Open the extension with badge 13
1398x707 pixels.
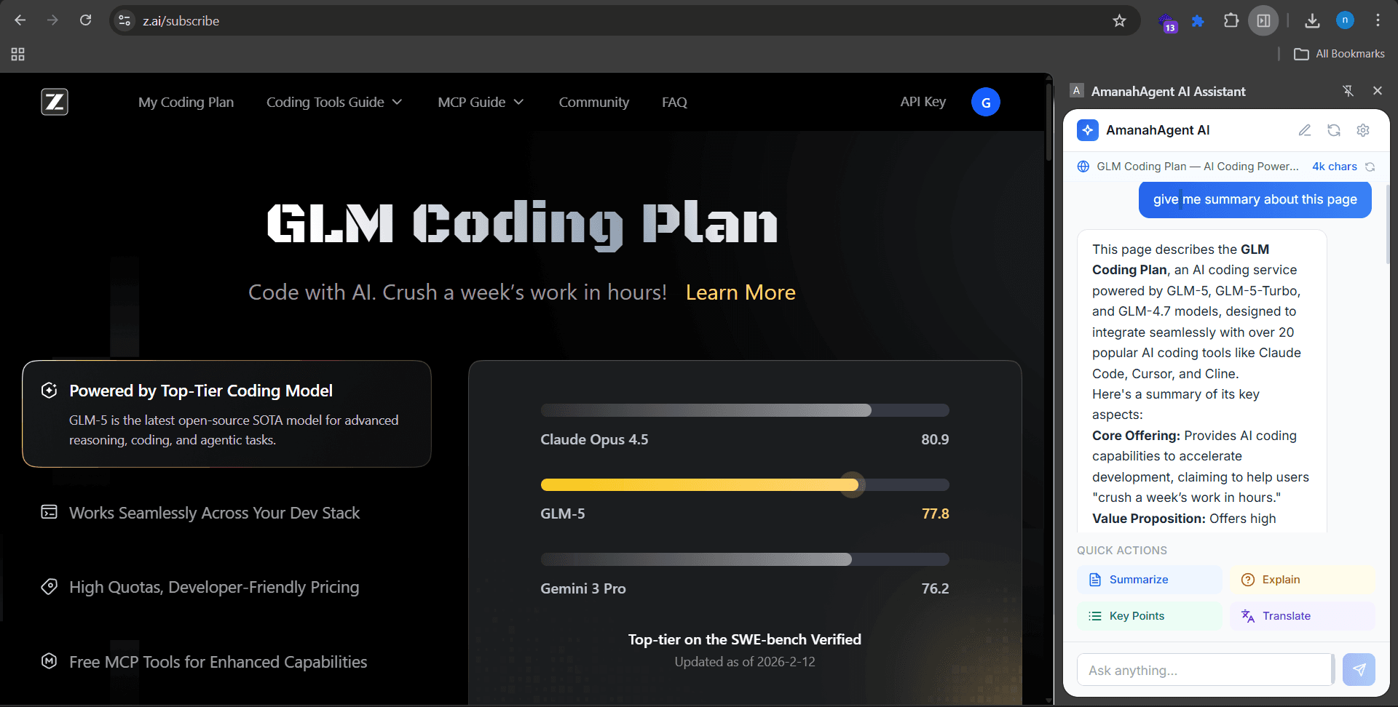click(1167, 22)
